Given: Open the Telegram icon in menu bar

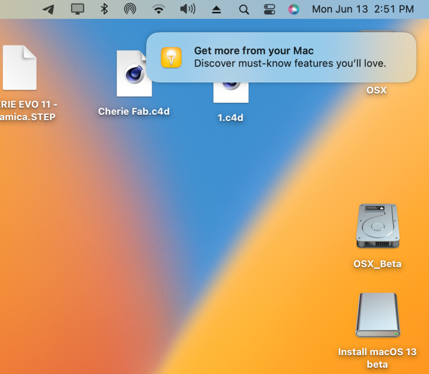Looking at the screenshot, I should [48, 9].
